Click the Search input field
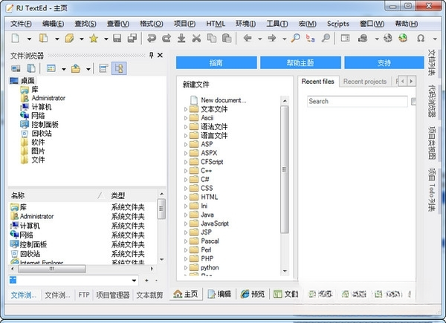Screen dimensions: 446x323 [358, 102]
